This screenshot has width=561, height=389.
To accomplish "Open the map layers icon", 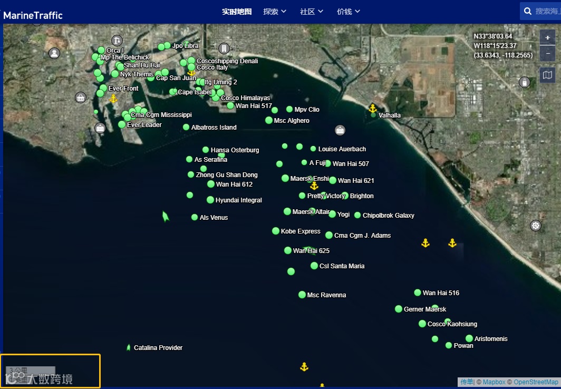I will (547, 75).
